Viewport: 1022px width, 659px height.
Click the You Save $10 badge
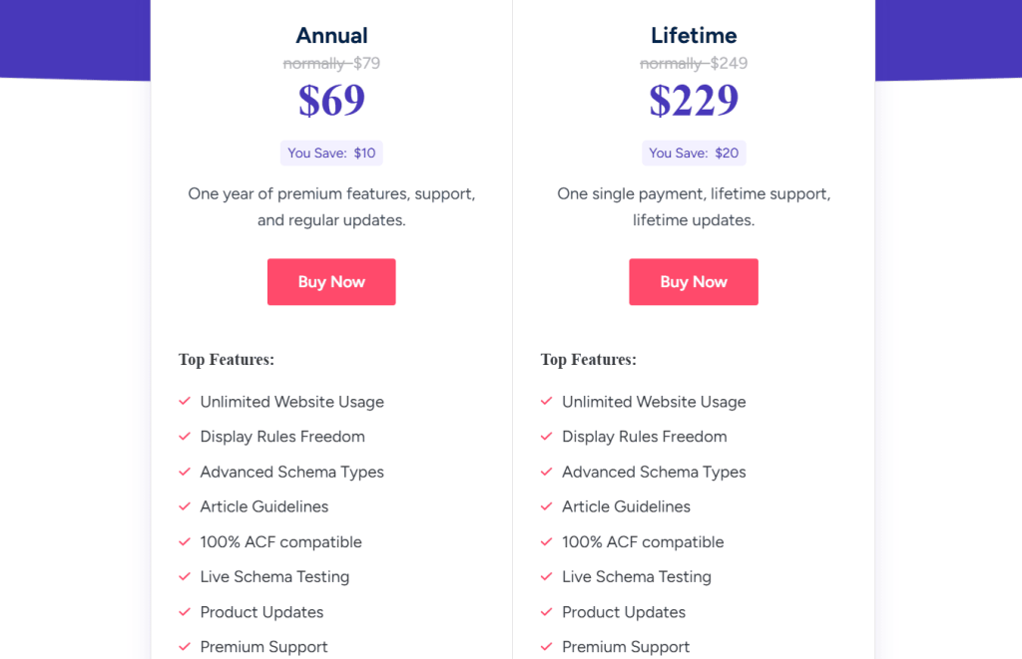coord(331,153)
